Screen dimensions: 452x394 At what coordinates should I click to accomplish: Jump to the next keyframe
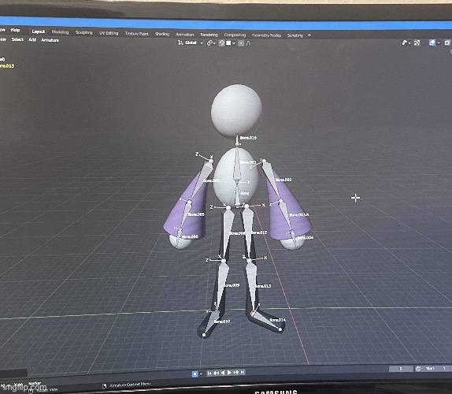coord(236,373)
